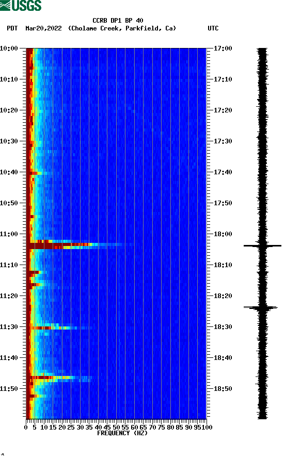
Task: Click the '50' frequency axis tick label
Action: [x=116, y=428]
